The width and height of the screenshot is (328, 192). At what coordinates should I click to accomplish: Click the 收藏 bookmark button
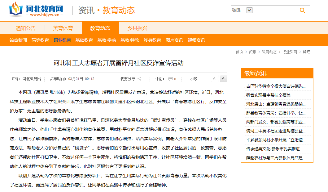coord(193,79)
